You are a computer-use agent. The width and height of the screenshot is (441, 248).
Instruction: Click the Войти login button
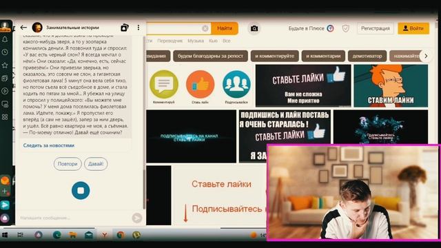pyautogui.click(x=413, y=28)
